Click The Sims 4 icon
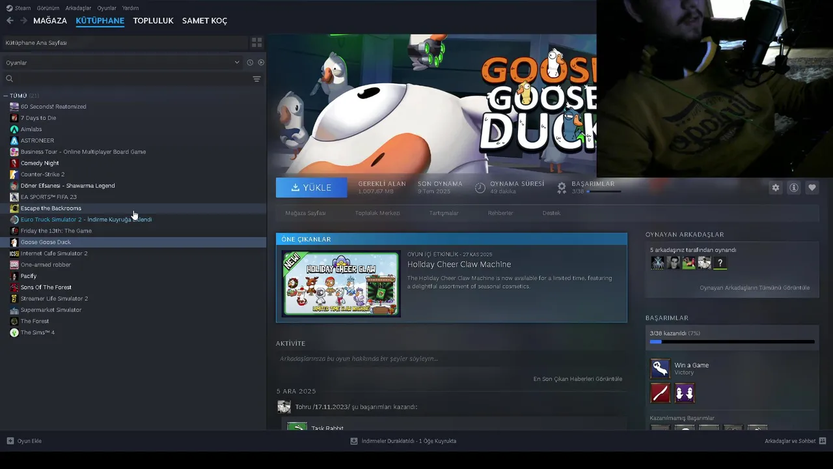This screenshot has width=833, height=469. coord(14,332)
